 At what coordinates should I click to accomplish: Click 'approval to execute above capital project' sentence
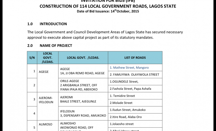pos(90,38)
